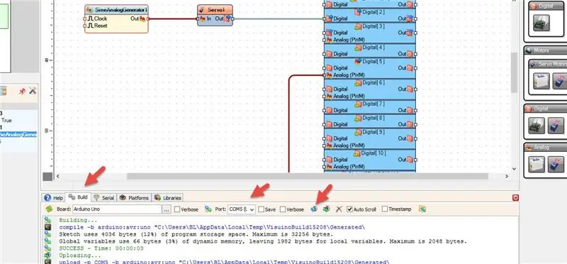
Task: Click the icon after the Timestamp checkbox
Action: 422,209
